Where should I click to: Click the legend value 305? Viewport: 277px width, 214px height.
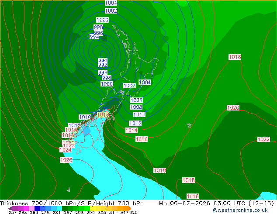tap(102, 212)
